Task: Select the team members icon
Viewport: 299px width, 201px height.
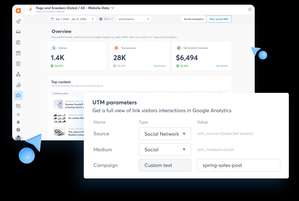Action: point(18,74)
